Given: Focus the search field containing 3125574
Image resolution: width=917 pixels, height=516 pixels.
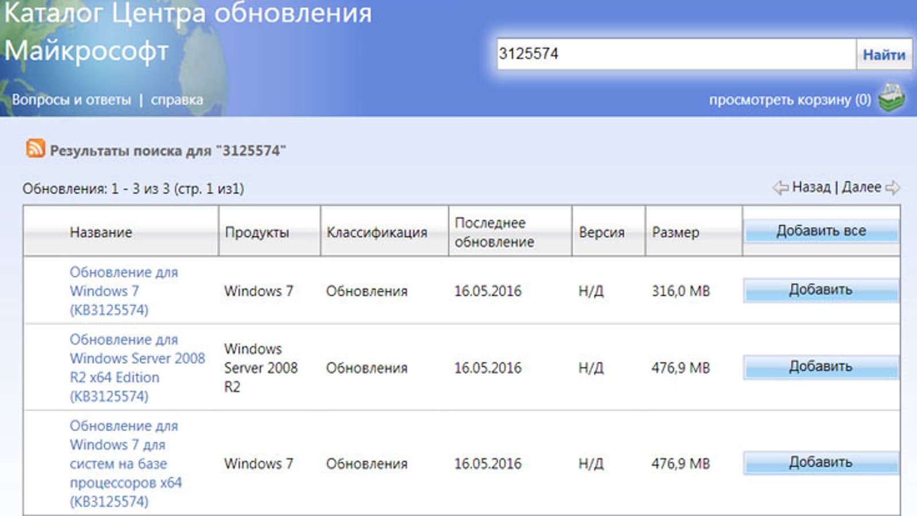Looking at the screenshot, I should coord(676,54).
